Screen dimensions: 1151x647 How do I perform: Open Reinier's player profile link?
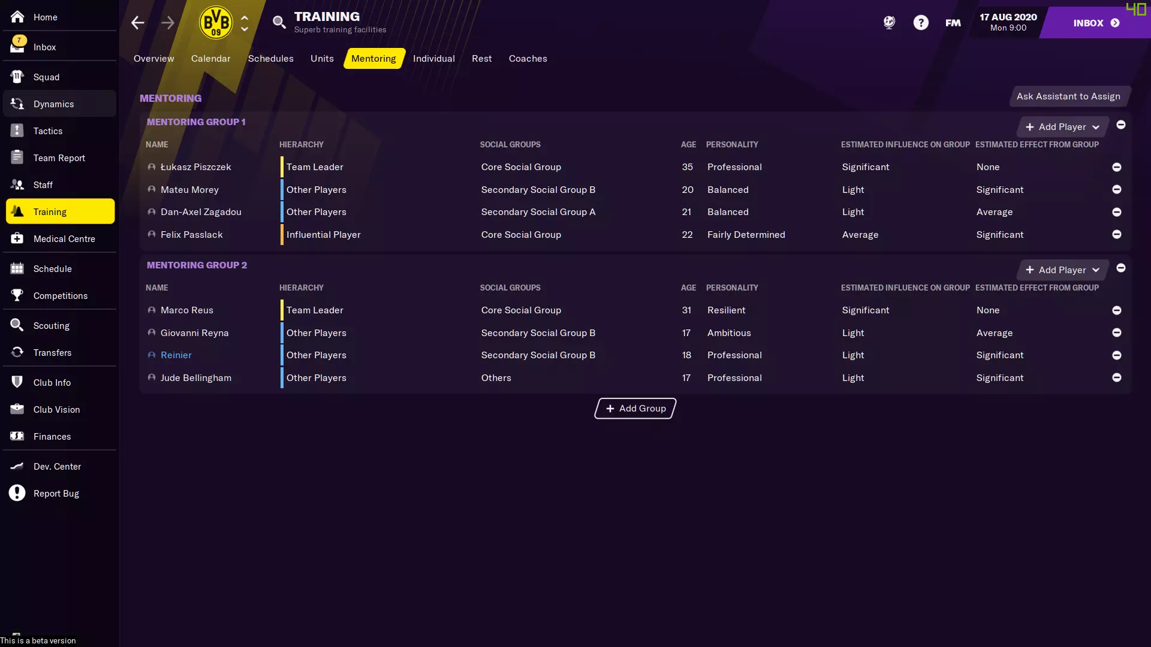[176, 355]
